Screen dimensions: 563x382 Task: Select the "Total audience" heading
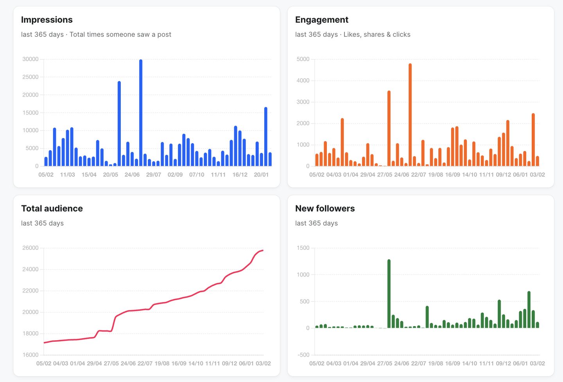[x=52, y=208]
